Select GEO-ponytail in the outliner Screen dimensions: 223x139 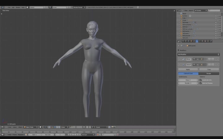tap(186, 36)
